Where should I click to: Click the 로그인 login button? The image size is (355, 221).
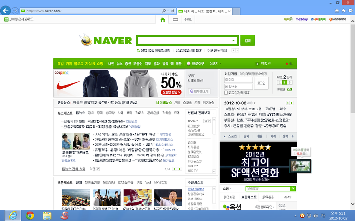(x=261, y=83)
